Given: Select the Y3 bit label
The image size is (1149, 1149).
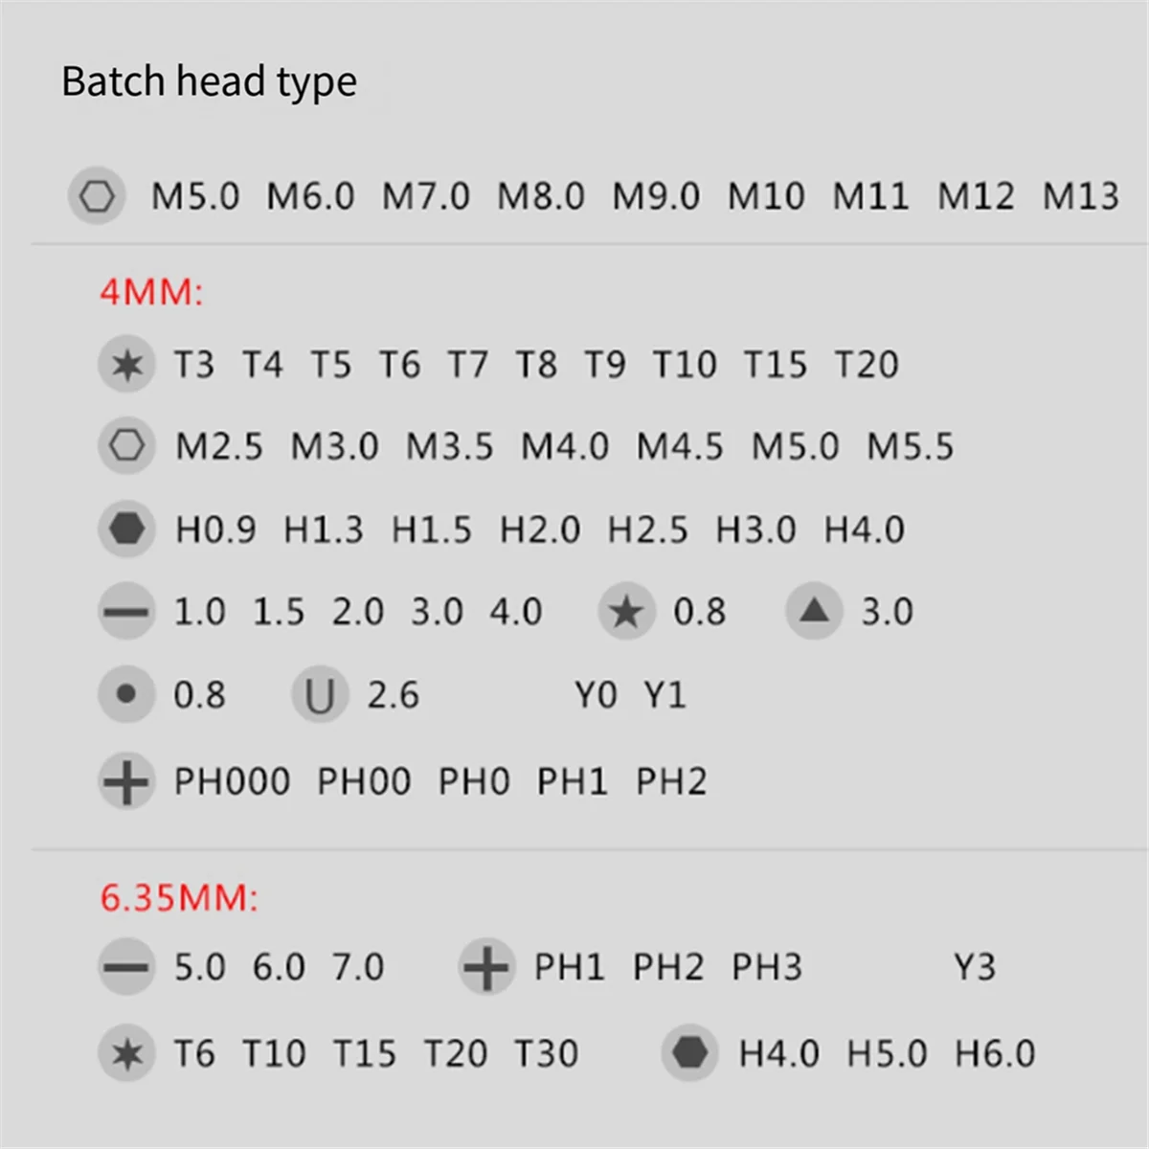Looking at the screenshot, I should click(x=974, y=967).
